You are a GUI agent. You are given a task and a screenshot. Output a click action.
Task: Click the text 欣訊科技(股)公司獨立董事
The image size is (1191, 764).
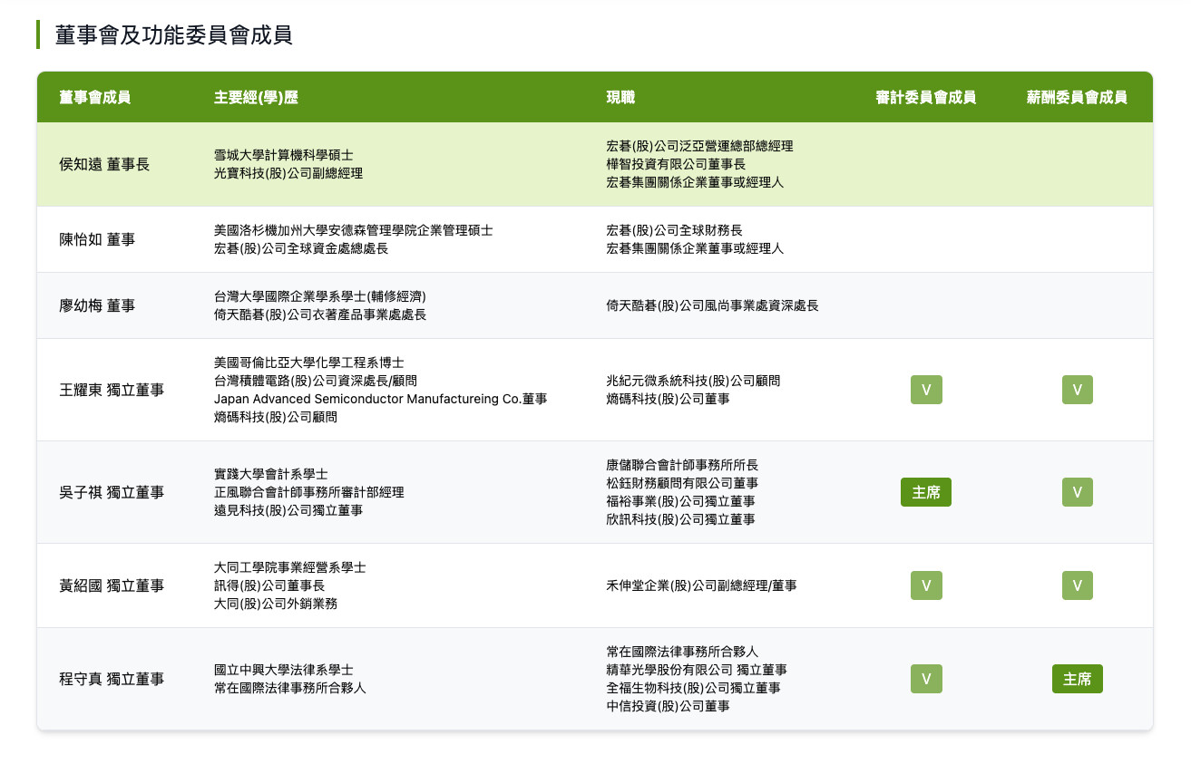(680, 519)
